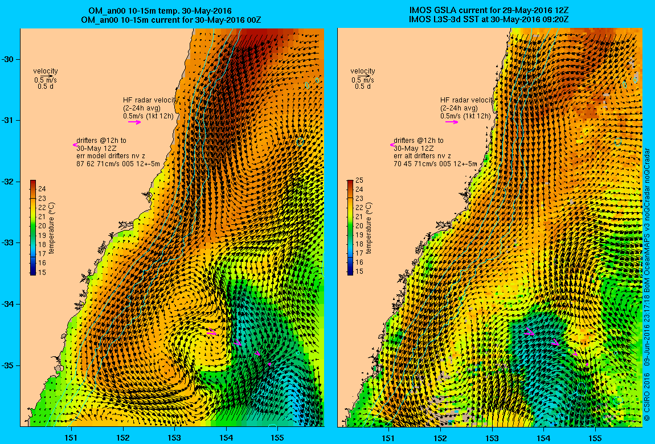655x444 pixels.
Task: Click 'IMOS L3S-3d SST at 30-May-2016 09:20Z' subtitle
Action: [488, 19]
